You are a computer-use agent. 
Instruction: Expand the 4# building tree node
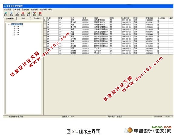(14, 33)
